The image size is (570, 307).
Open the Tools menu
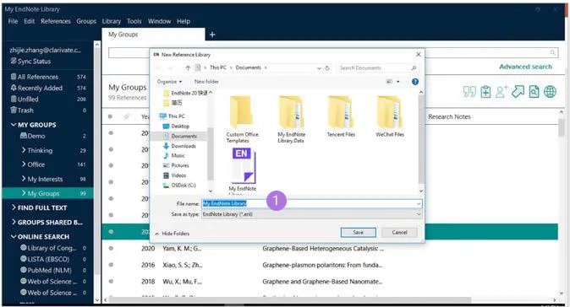click(134, 21)
